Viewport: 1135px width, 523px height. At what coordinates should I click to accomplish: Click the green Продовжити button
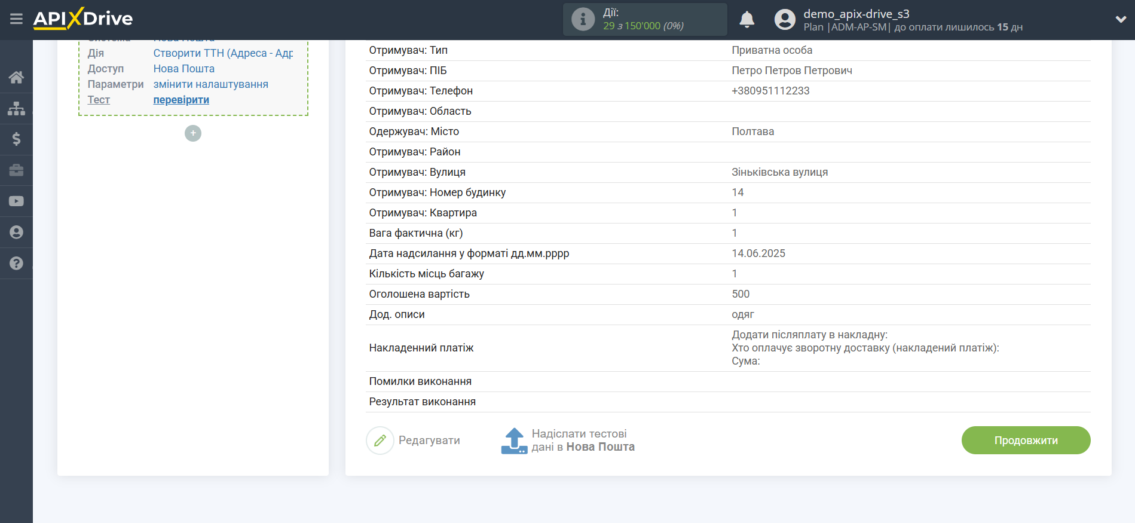pyautogui.click(x=1026, y=441)
